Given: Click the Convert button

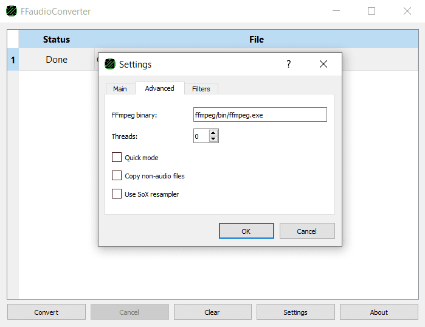Looking at the screenshot, I should pyautogui.click(x=46, y=312).
